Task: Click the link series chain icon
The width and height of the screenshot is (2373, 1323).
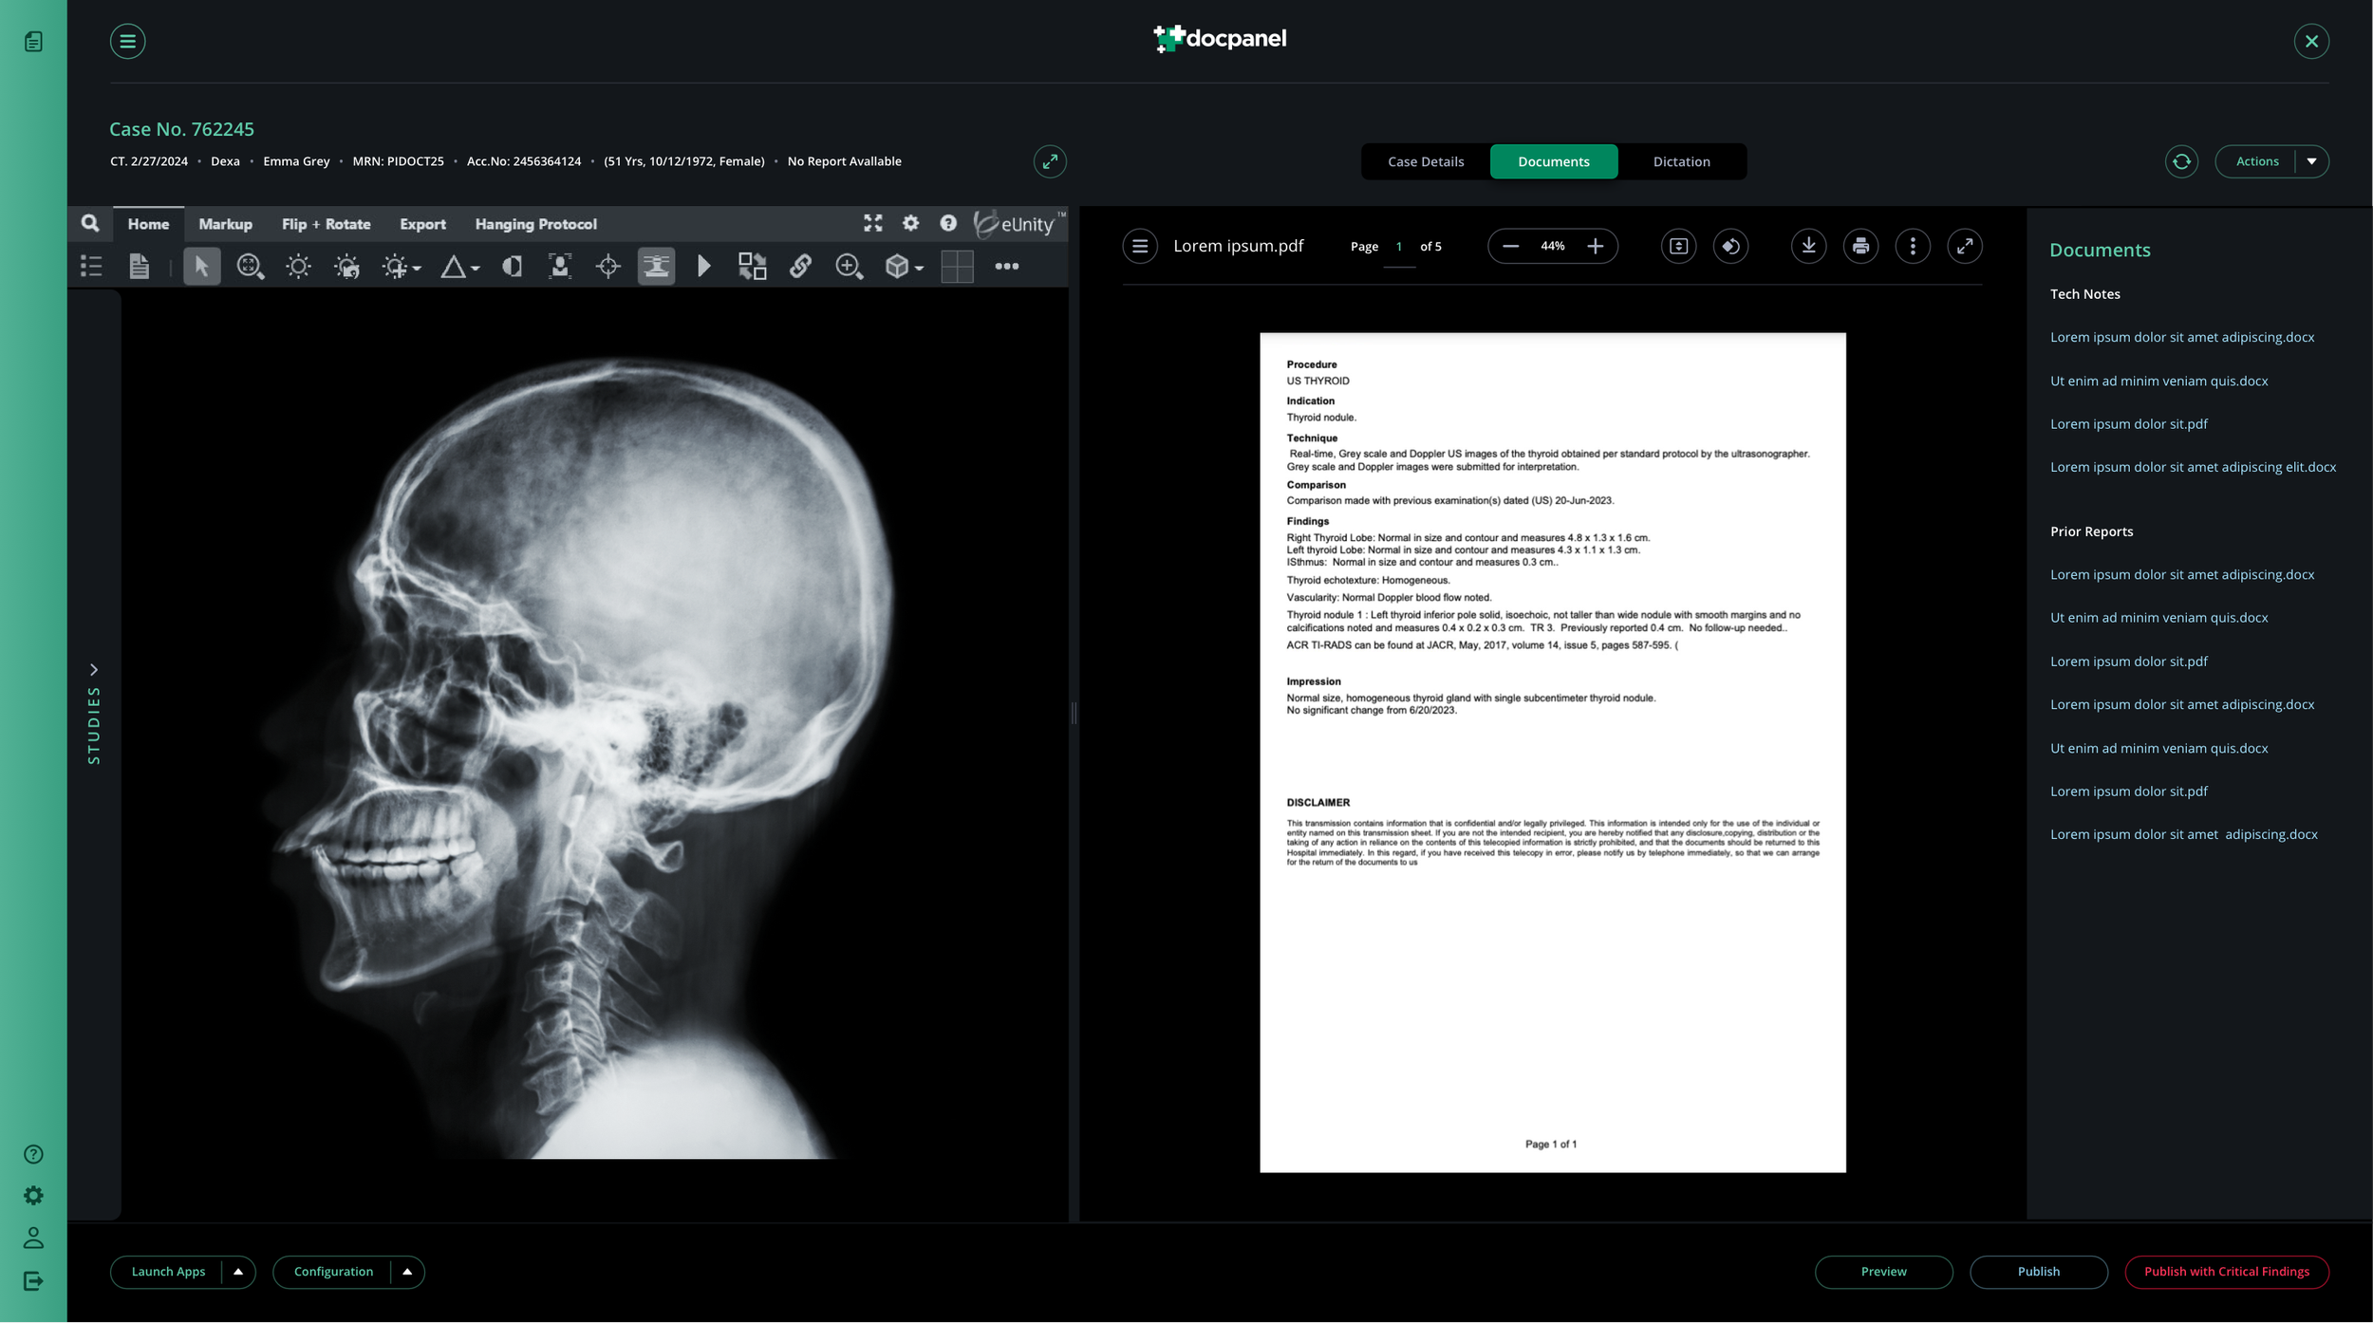Action: [x=800, y=267]
